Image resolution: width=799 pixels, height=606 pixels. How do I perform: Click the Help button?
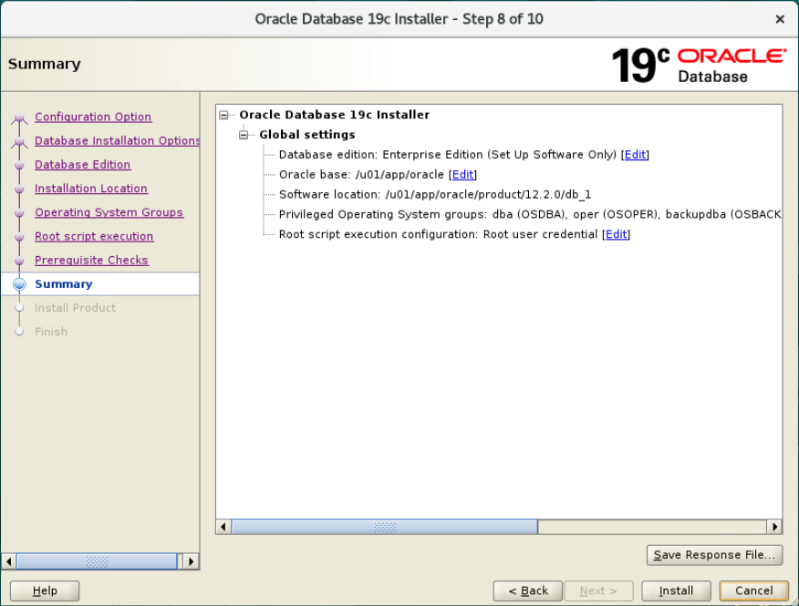point(45,591)
